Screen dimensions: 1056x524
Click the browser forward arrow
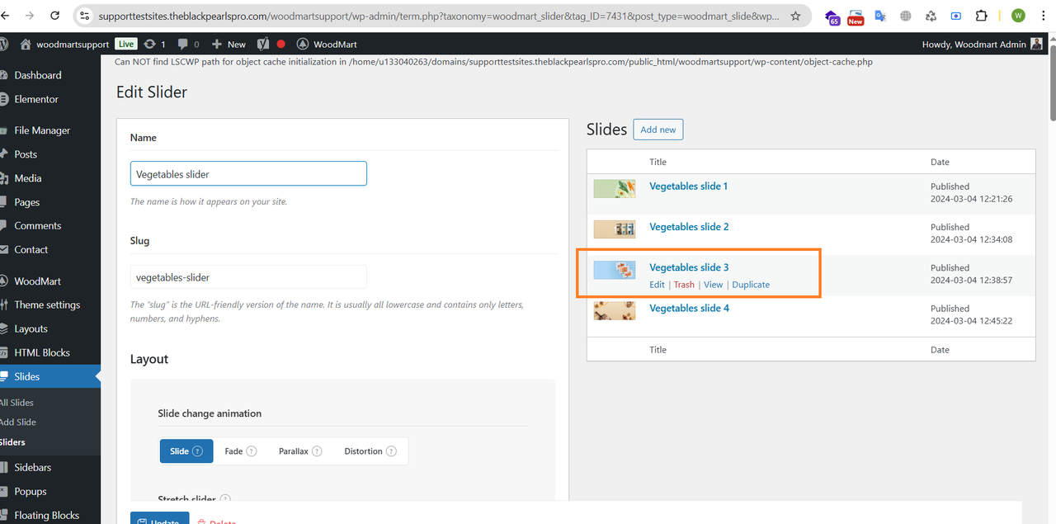(31, 16)
